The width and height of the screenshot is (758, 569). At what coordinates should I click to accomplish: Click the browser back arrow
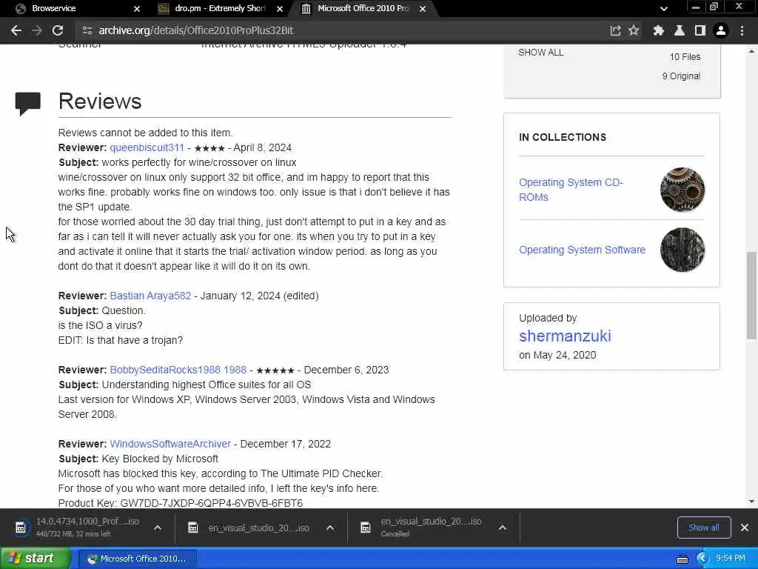coord(16,30)
